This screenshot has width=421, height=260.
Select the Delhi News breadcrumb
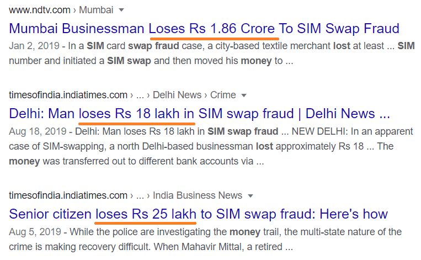coord(177,95)
